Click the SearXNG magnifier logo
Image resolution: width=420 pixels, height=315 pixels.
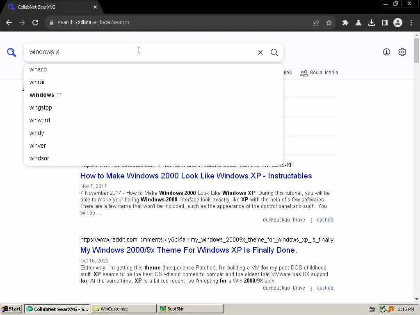11,52
